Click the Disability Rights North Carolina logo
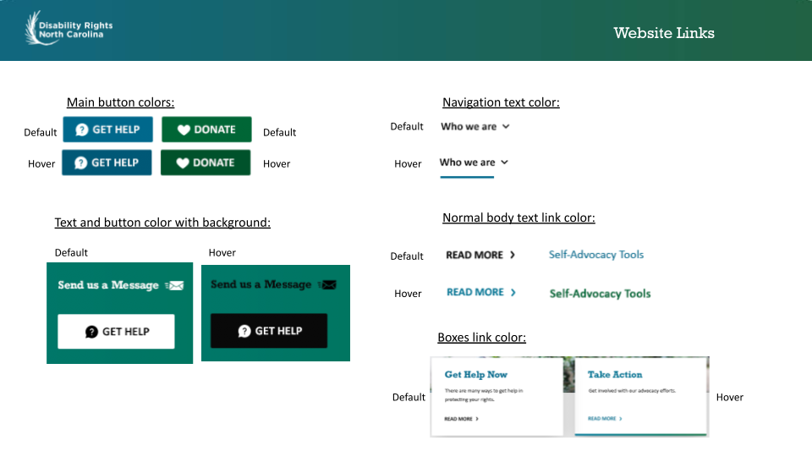The image size is (812, 457). [x=69, y=29]
